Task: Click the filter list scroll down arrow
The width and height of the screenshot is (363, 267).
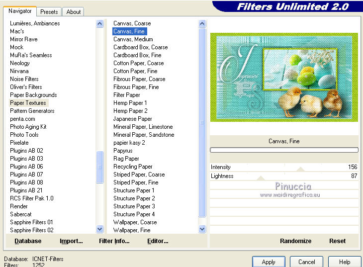Action: 202,229
